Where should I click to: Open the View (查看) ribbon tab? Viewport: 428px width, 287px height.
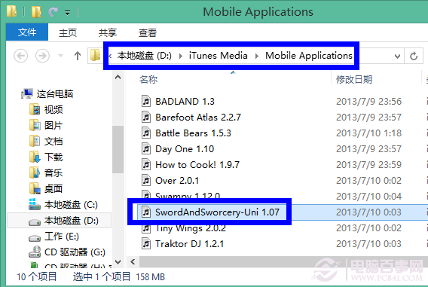click(148, 32)
